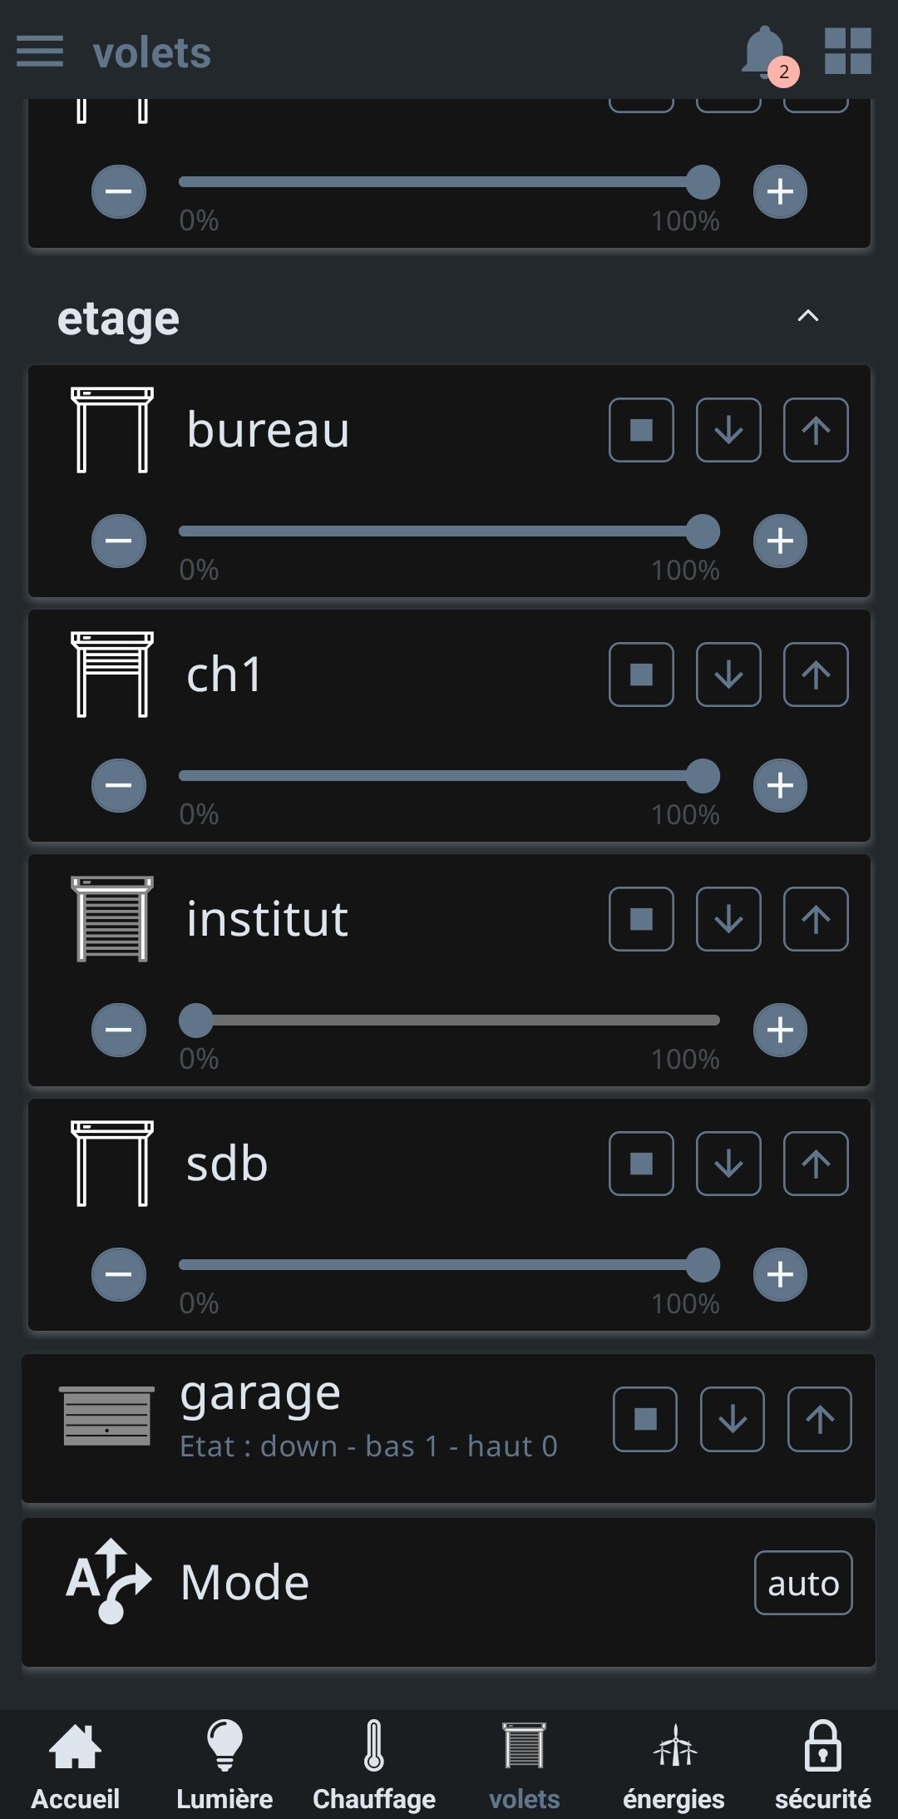The width and height of the screenshot is (898, 1819).
Task: Raise the sdb shutter with up arrow
Action: pos(816,1164)
